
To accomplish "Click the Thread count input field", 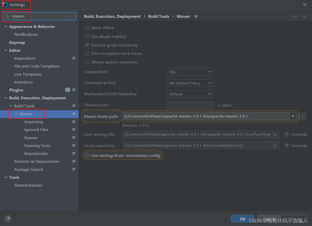I will 190,105.
